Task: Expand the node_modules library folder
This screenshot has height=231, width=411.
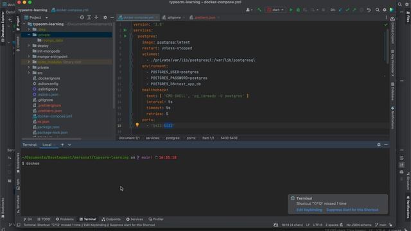Action: point(29,62)
